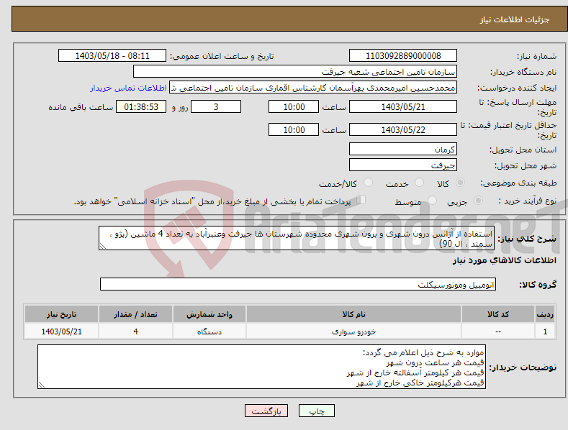Click the کد کالا column header
568x430 pixels.
pos(498,314)
